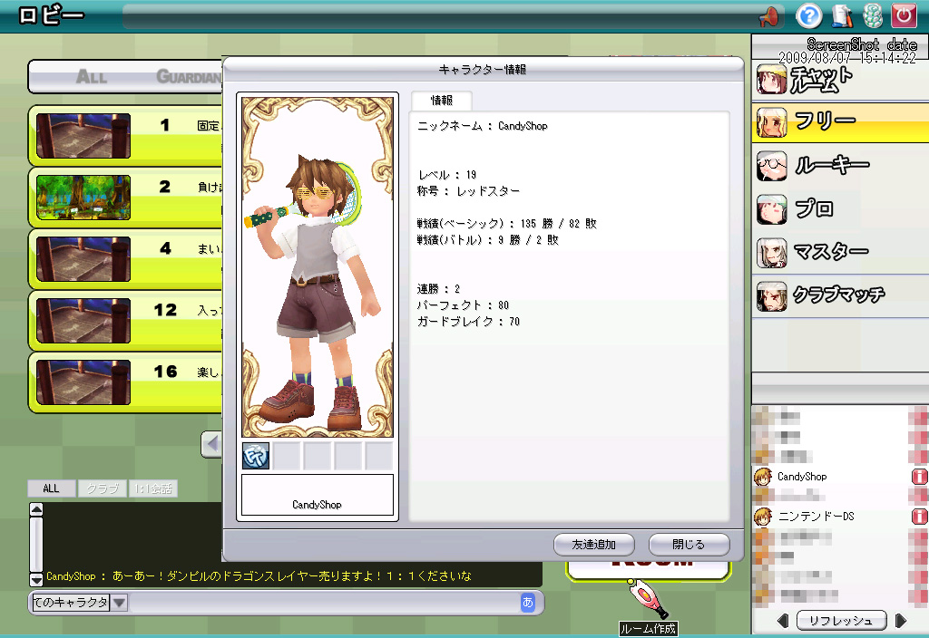
Task: Go to previous page of player list
Action: pyautogui.click(x=782, y=621)
